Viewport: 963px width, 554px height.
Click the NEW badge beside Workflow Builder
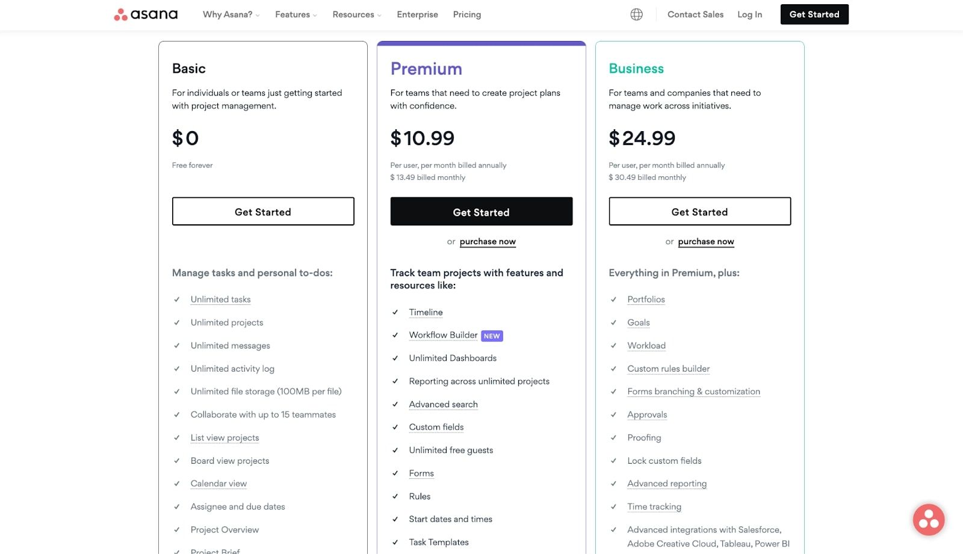pos(492,336)
